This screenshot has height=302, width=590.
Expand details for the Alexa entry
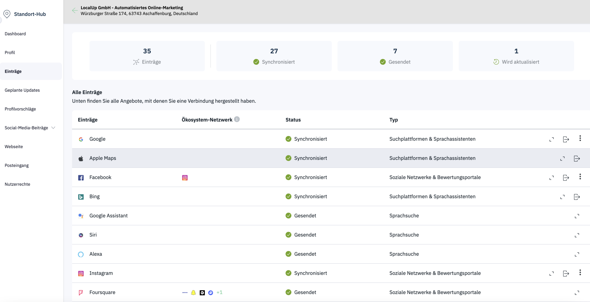click(577, 254)
